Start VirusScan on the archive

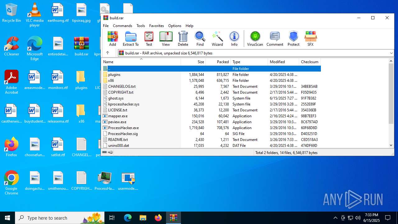[x=255, y=39]
